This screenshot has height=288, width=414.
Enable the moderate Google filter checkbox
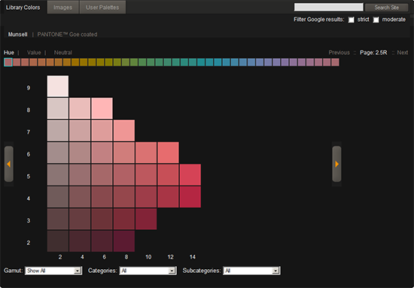(x=376, y=20)
